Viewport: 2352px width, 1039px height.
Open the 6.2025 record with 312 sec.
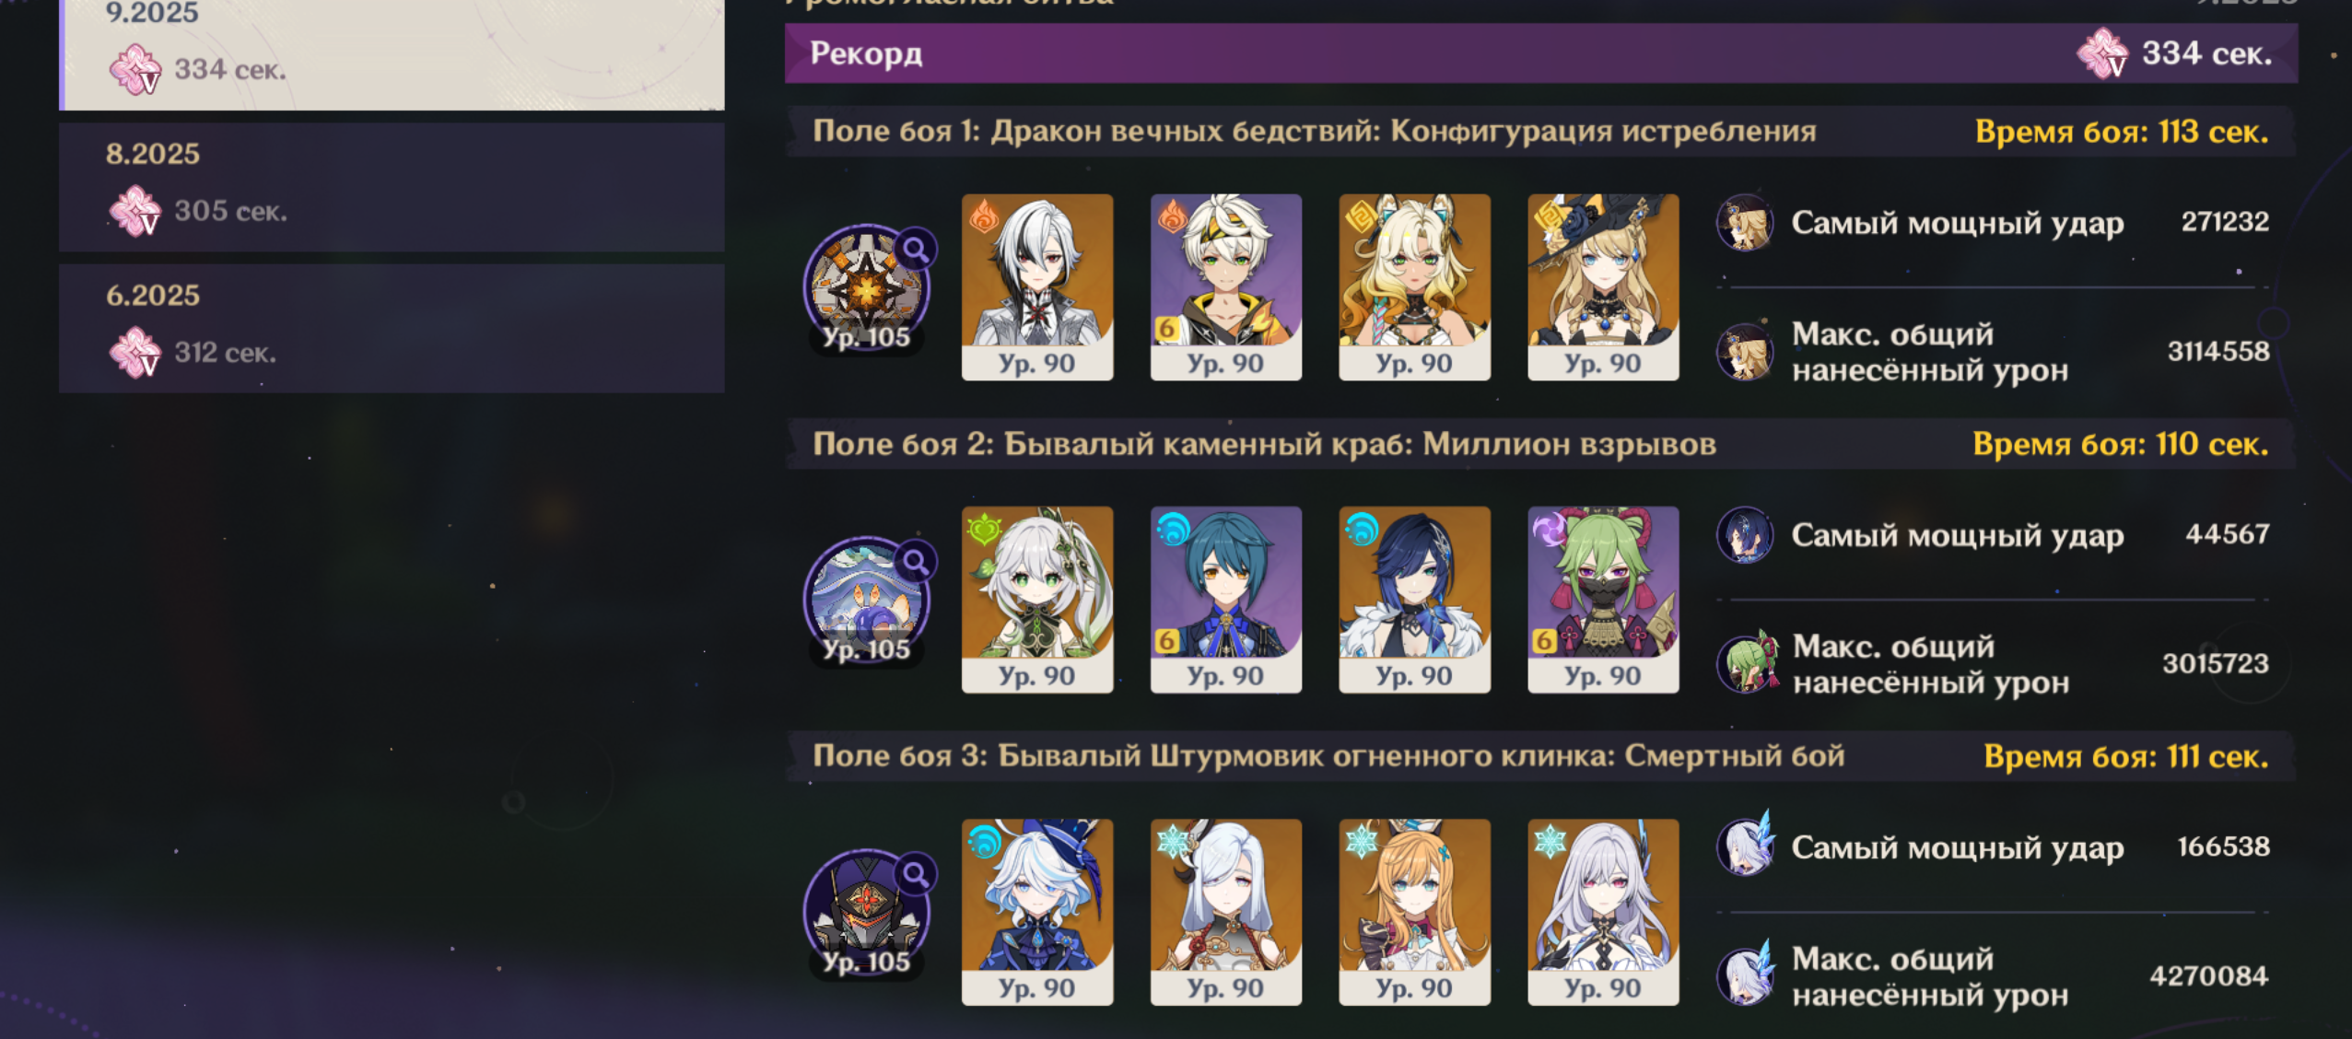point(392,328)
